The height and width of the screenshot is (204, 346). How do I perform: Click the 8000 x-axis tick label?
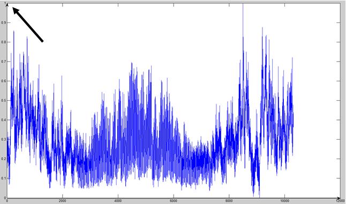[229, 201]
